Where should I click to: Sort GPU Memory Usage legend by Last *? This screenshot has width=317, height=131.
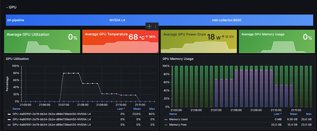coord(277,114)
